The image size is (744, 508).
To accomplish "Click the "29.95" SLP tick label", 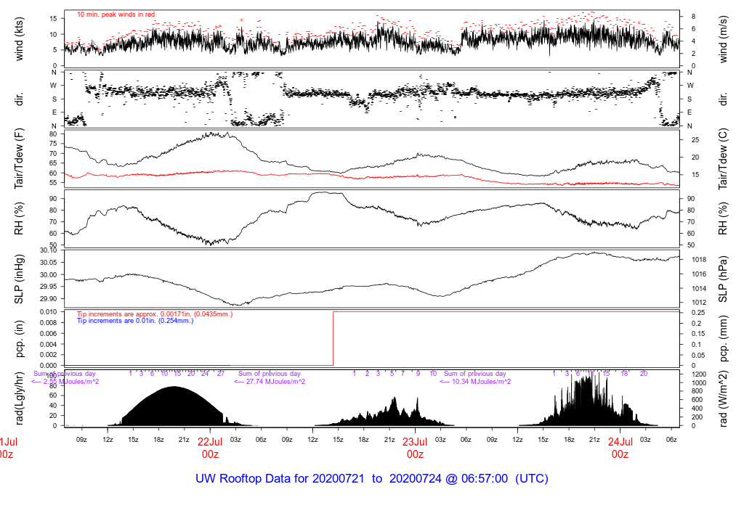I will 49,287.
